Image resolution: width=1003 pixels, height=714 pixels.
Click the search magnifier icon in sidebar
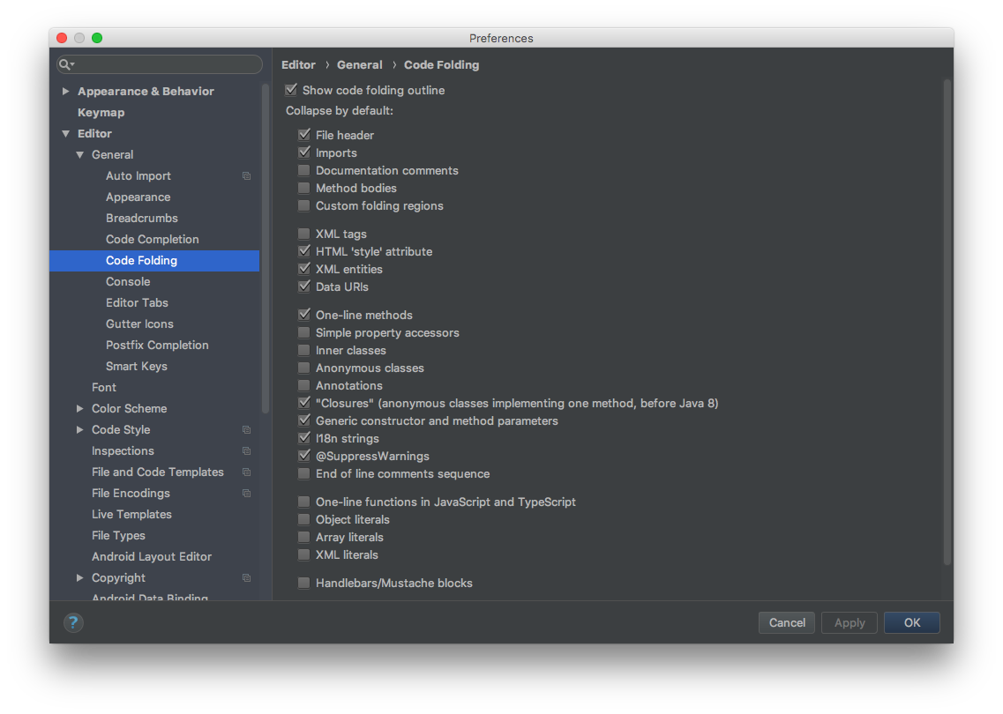click(x=65, y=64)
